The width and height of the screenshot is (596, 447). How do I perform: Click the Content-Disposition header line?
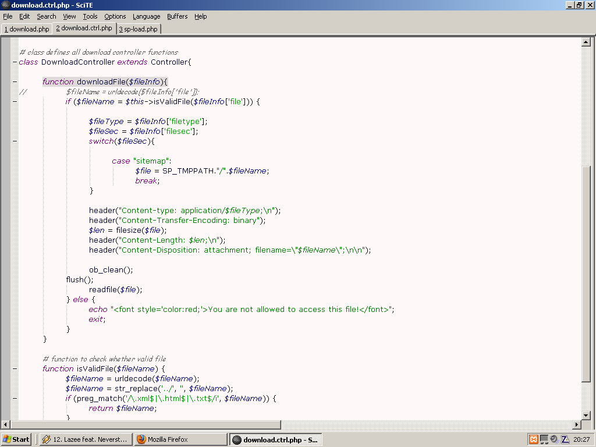click(230, 250)
